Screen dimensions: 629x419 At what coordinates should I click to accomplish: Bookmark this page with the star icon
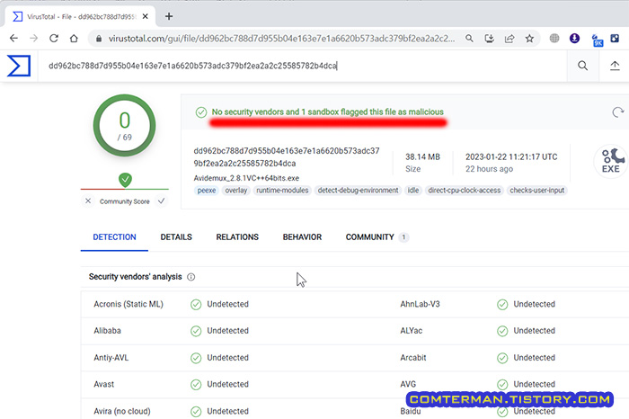529,39
